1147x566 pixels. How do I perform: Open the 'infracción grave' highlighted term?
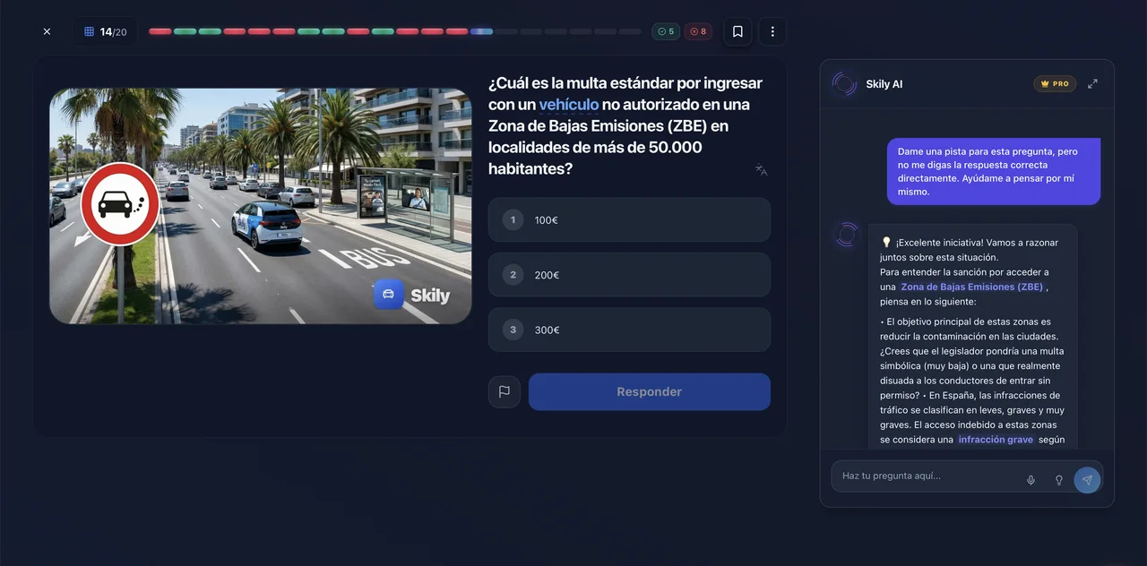tap(996, 440)
